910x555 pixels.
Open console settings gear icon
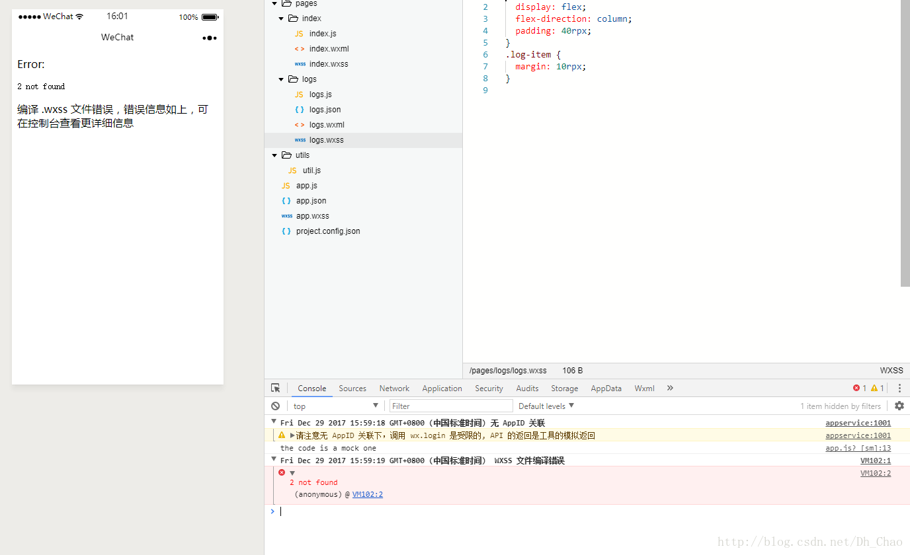899,406
